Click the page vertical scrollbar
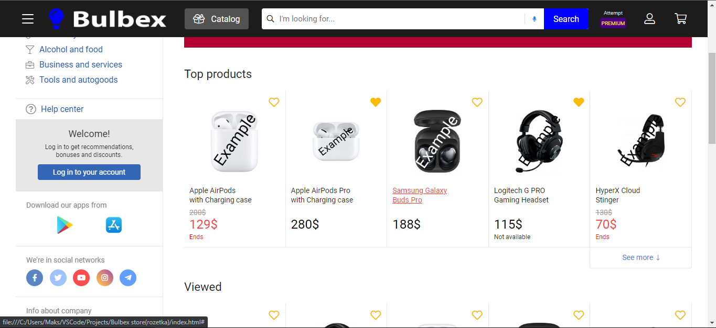The height and width of the screenshot is (328, 716). (712, 99)
